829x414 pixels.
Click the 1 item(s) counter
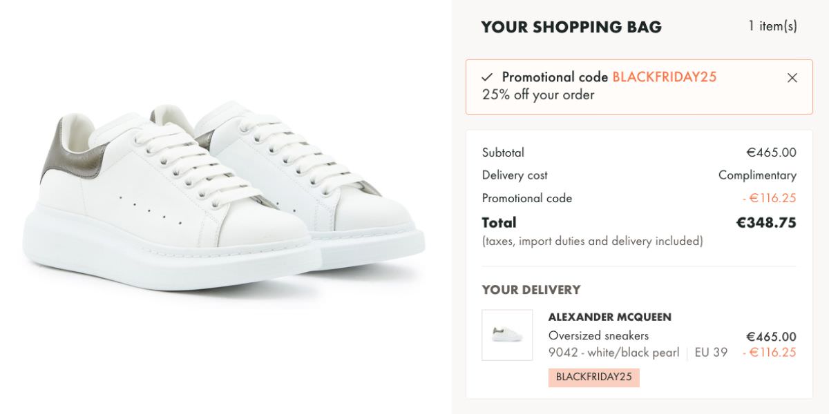772,26
